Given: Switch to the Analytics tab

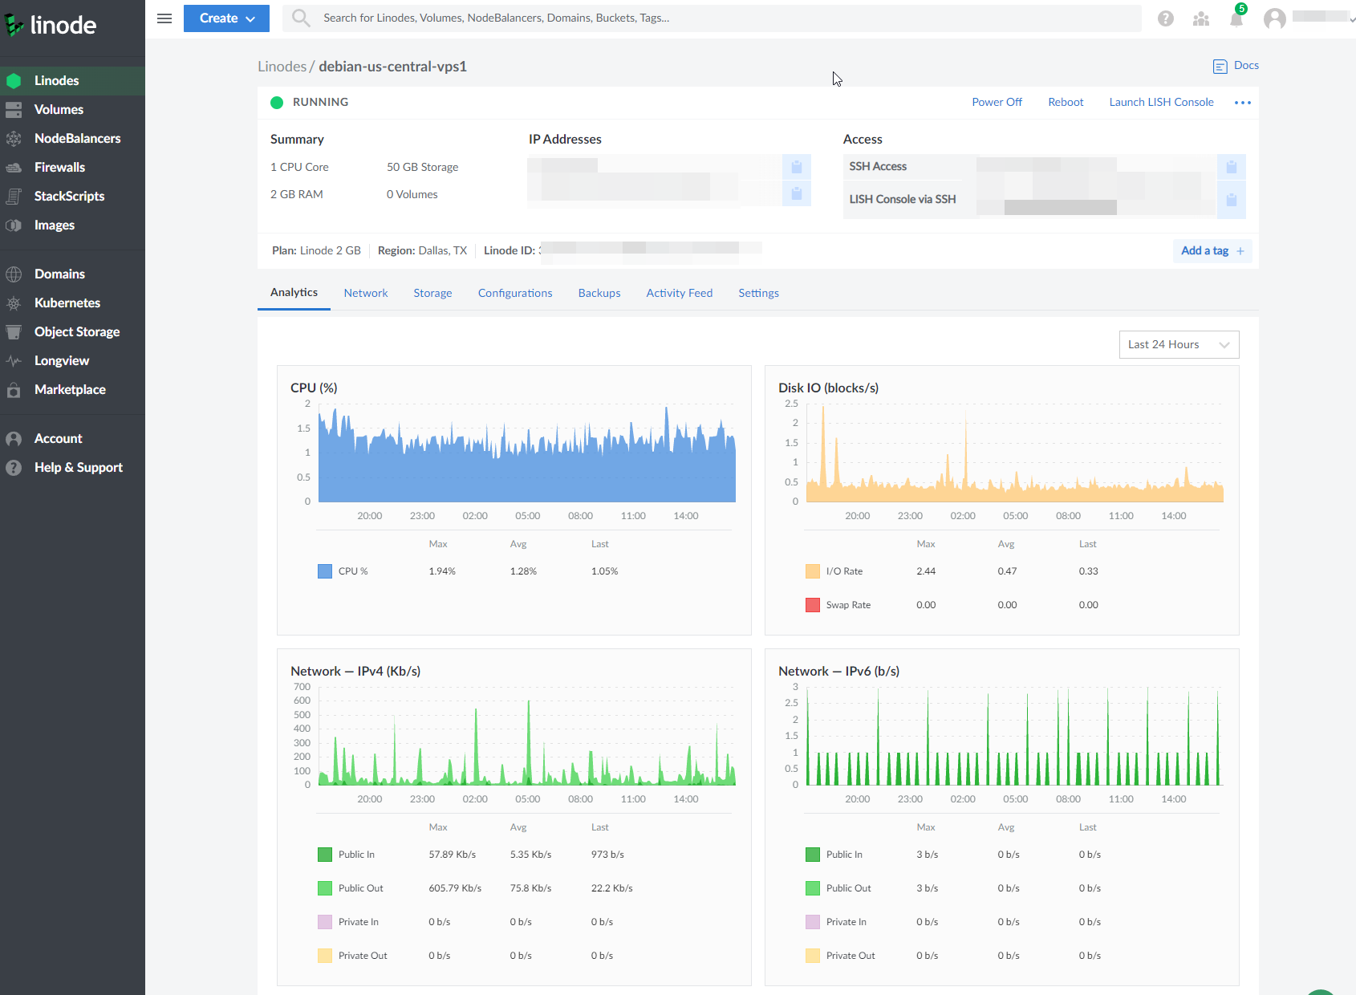Looking at the screenshot, I should point(294,293).
